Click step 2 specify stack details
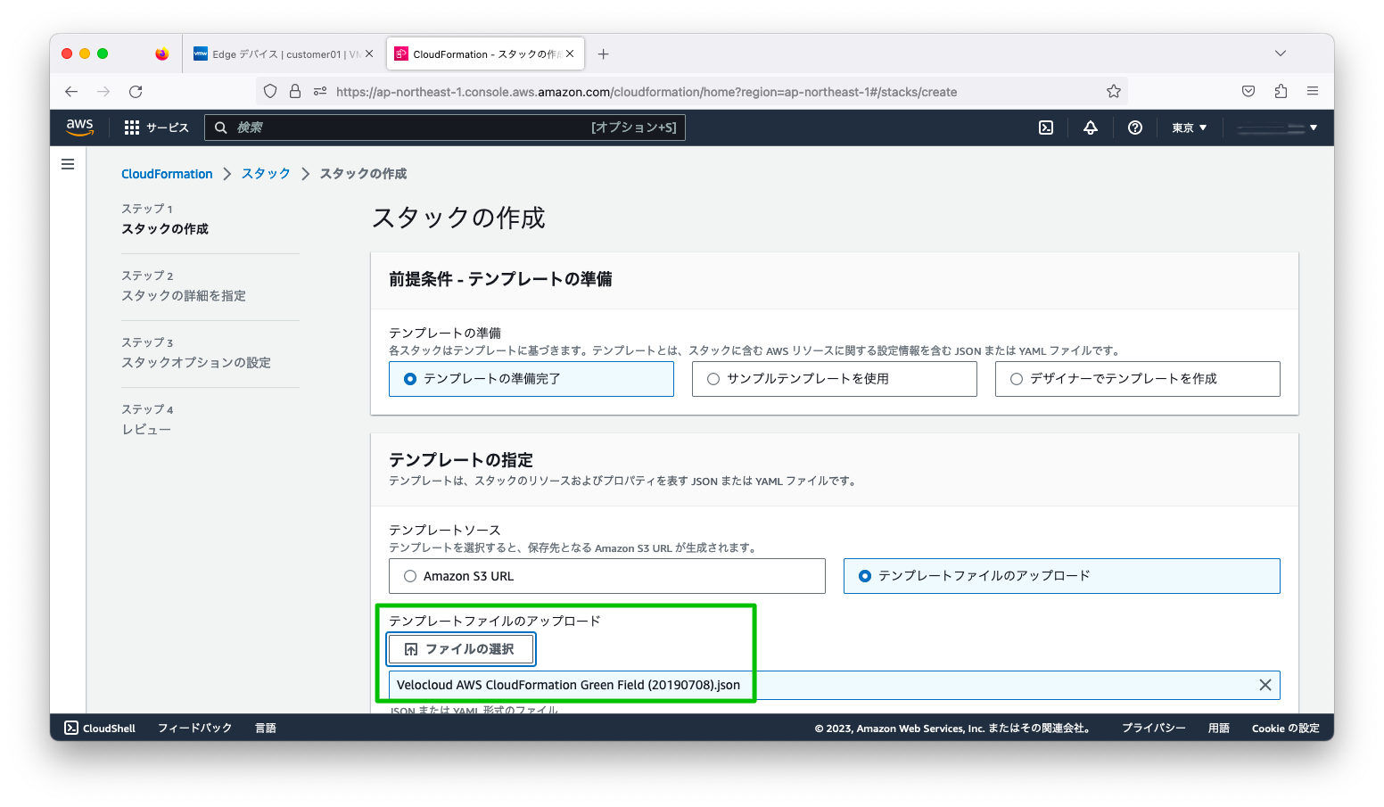 point(184,295)
